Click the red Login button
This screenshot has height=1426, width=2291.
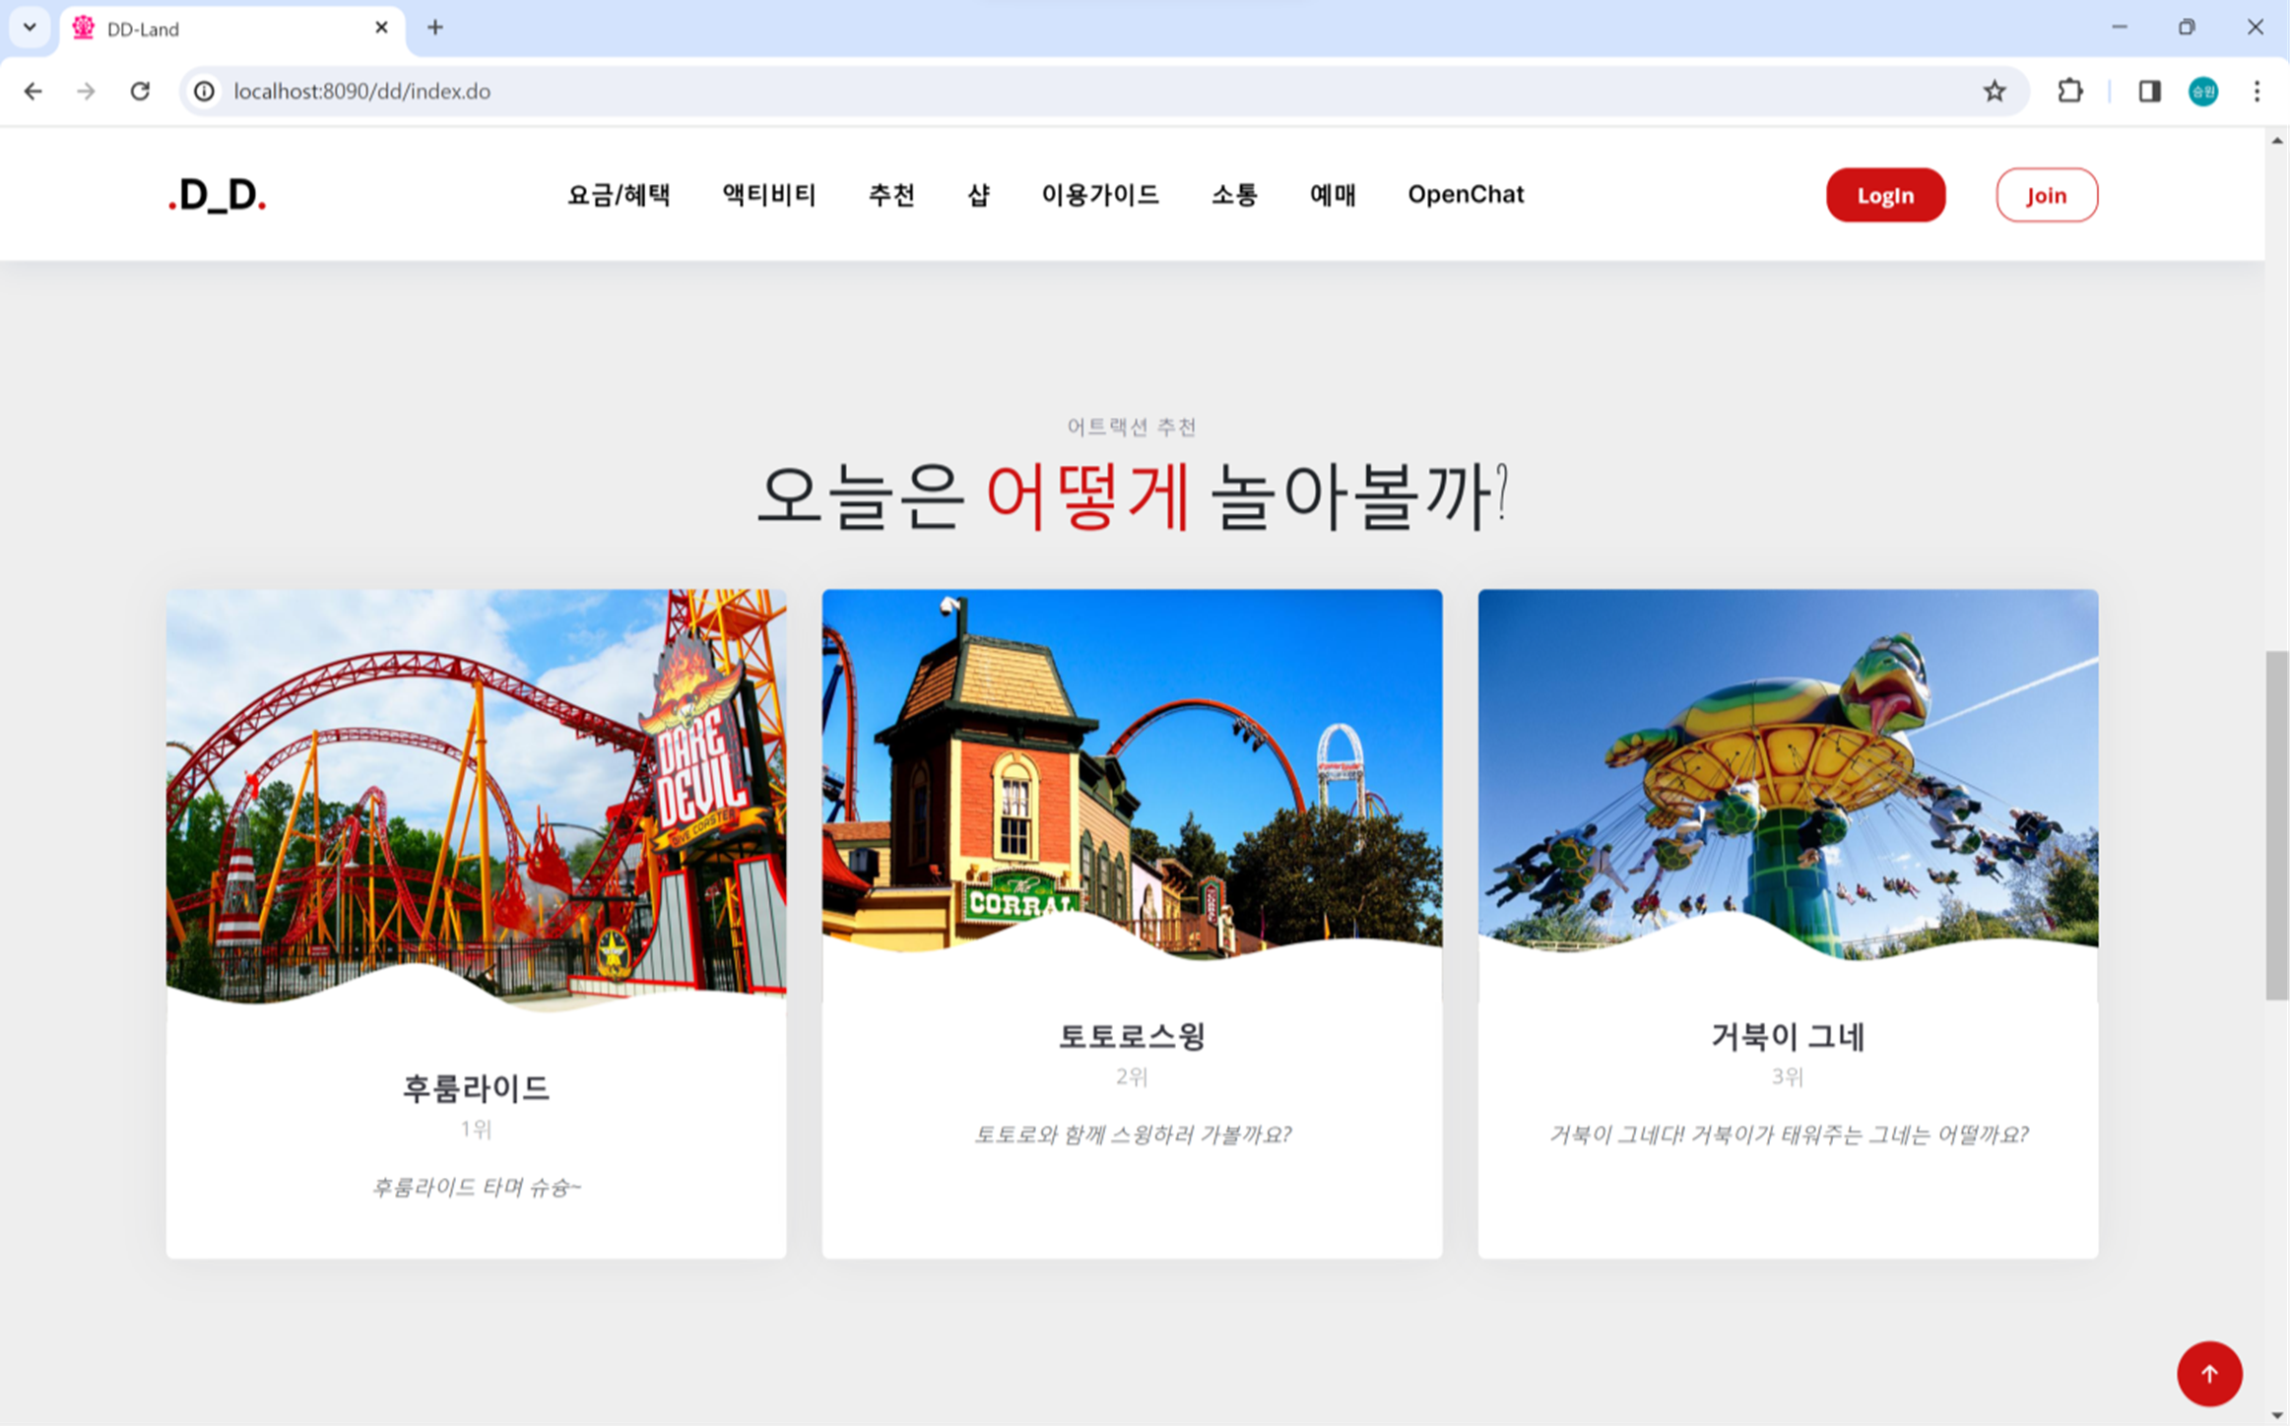click(x=1885, y=195)
